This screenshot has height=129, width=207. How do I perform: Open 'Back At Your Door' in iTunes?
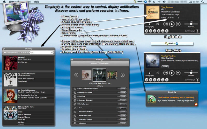[123, 116]
